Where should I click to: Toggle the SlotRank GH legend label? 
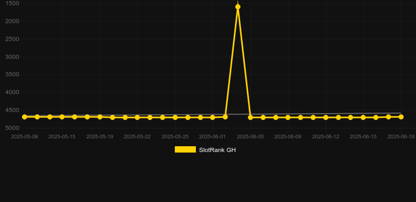(217, 150)
